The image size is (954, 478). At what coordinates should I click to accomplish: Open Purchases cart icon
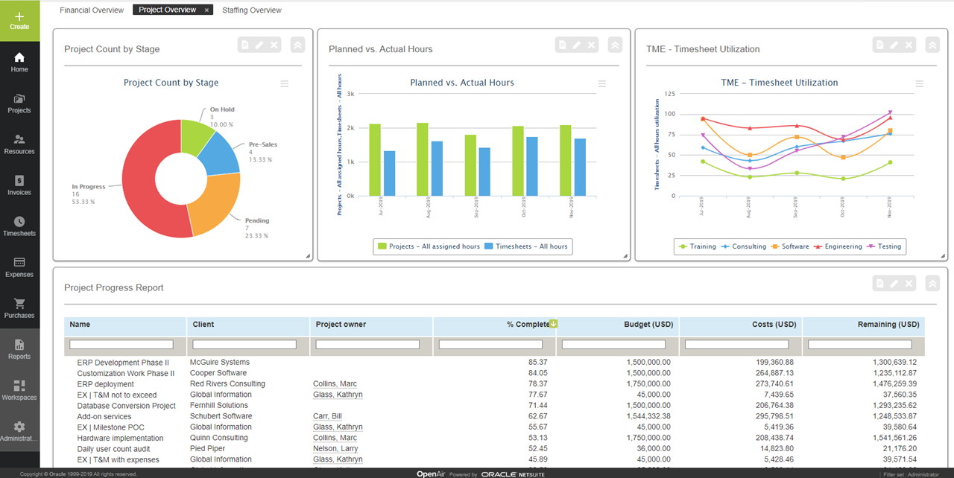click(x=19, y=307)
